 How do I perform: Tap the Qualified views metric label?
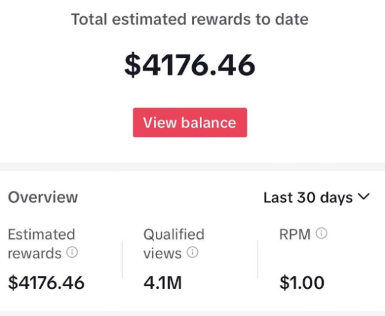point(174,243)
